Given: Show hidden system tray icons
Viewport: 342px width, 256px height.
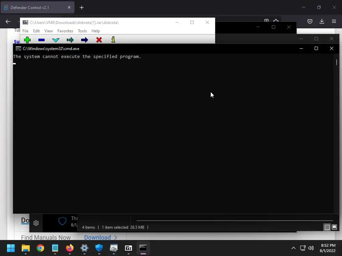Looking at the screenshot, I should point(294,248).
